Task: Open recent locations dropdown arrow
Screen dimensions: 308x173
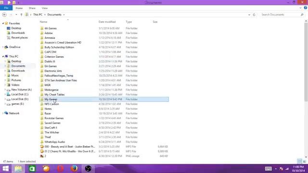Action: [x=16, y=15]
